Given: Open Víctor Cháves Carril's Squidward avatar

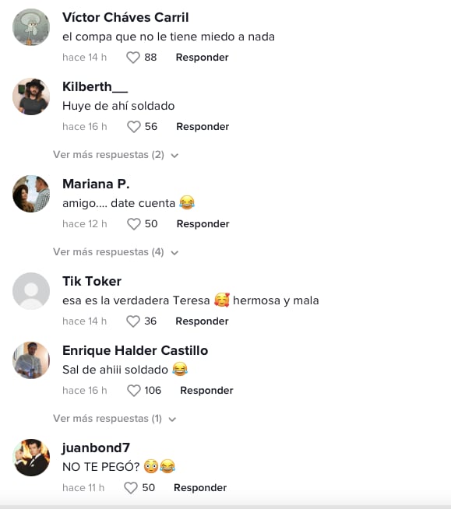Looking at the screenshot, I should click(31, 27).
